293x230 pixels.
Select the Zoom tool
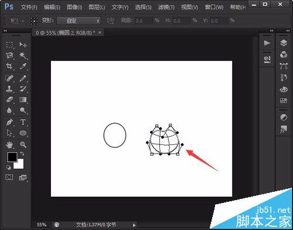pyautogui.click(x=23, y=145)
